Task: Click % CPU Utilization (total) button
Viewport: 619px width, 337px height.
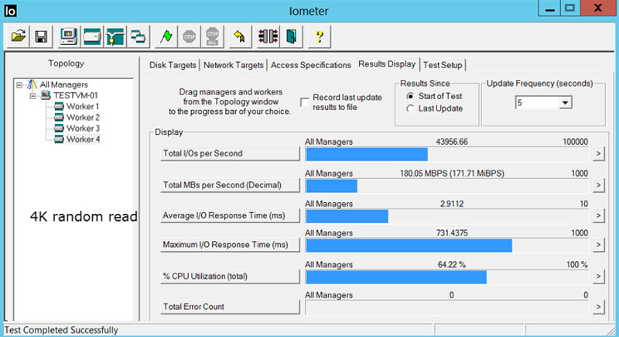Action: [x=230, y=276]
